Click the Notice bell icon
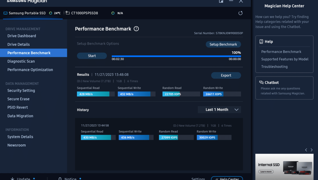318x180 pixels. pyautogui.click(x=60, y=179)
